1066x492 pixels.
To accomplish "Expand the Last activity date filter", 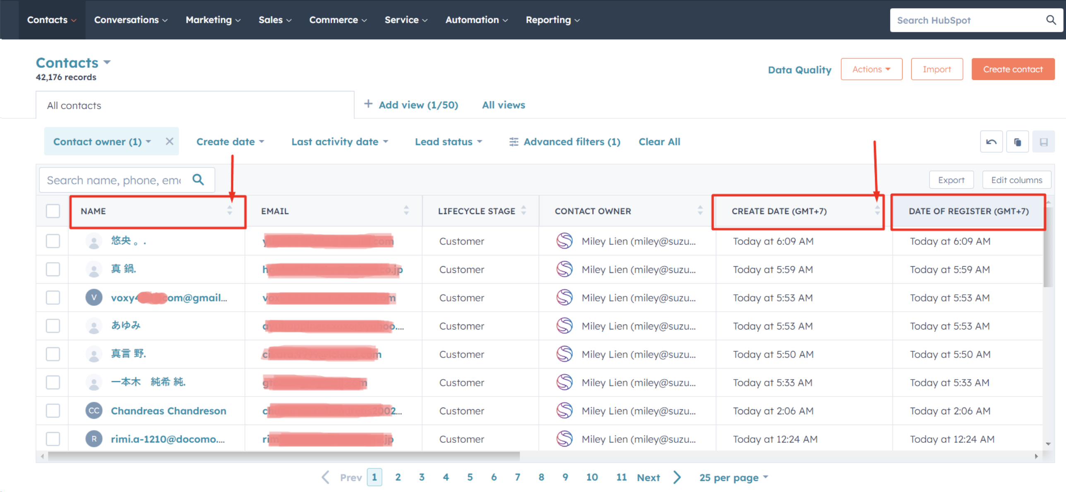I will pos(340,142).
